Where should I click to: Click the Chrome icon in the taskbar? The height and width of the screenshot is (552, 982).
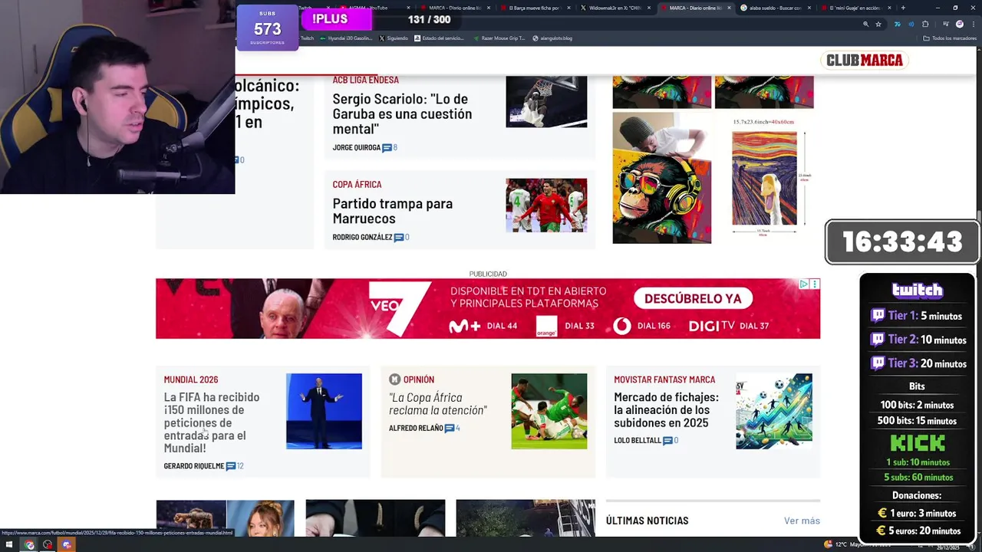(29, 545)
